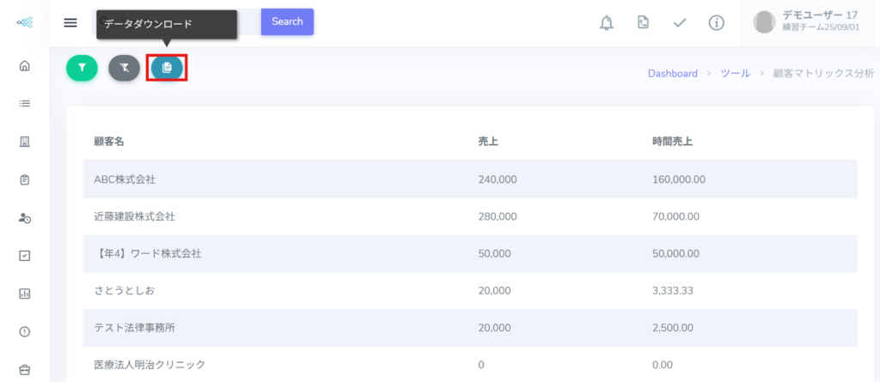Open the green filter button
Viewport: 880px width, 382px height.
[x=82, y=67]
